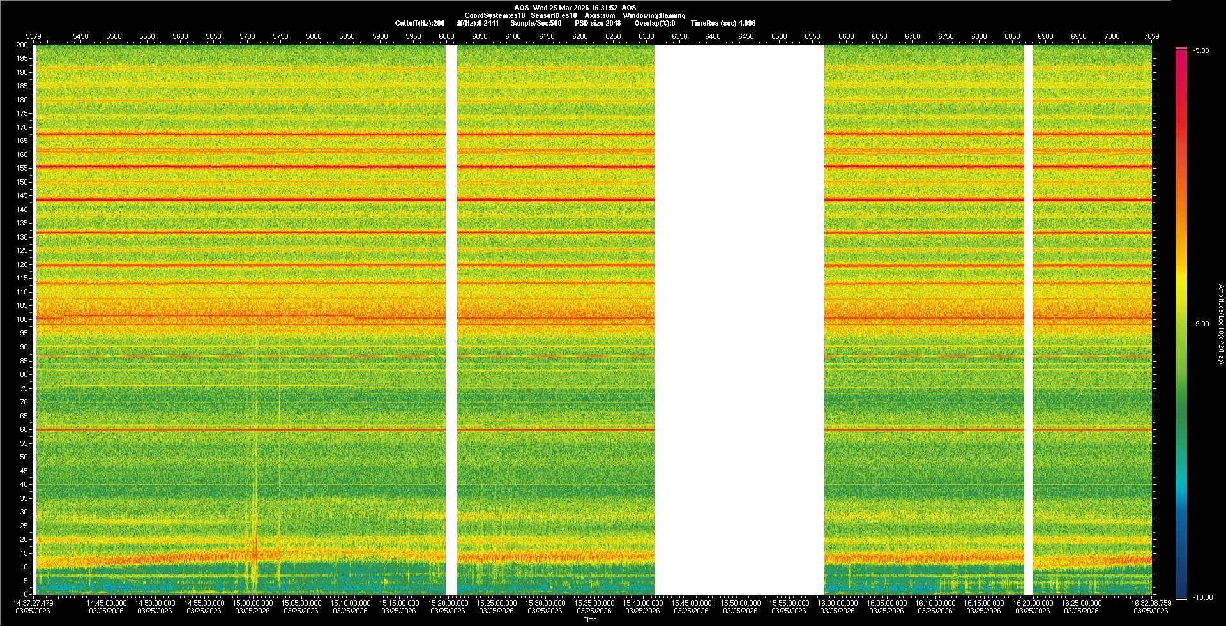Click the narrow white gap at 15:20:00
This screenshot has width=1226, height=626.
(451, 319)
